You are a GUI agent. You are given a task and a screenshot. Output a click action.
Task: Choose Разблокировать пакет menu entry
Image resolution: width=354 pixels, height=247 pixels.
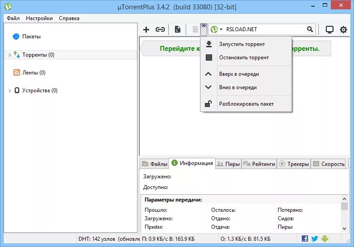pyautogui.click(x=246, y=104)
